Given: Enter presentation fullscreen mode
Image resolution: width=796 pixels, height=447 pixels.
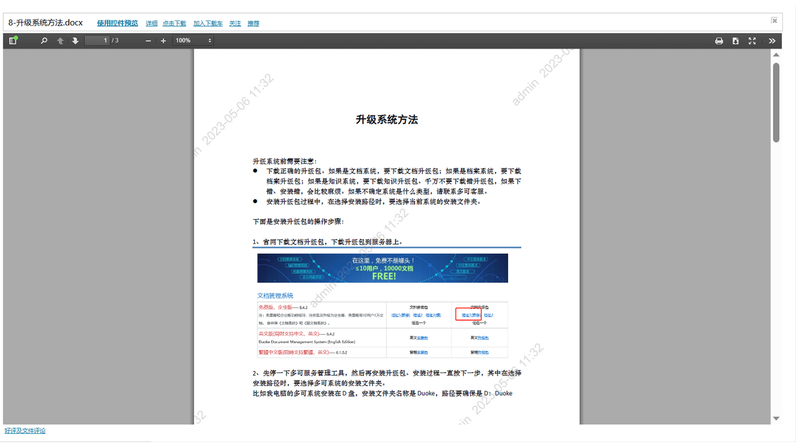Looking at the screenshot, I should [751, 40].
